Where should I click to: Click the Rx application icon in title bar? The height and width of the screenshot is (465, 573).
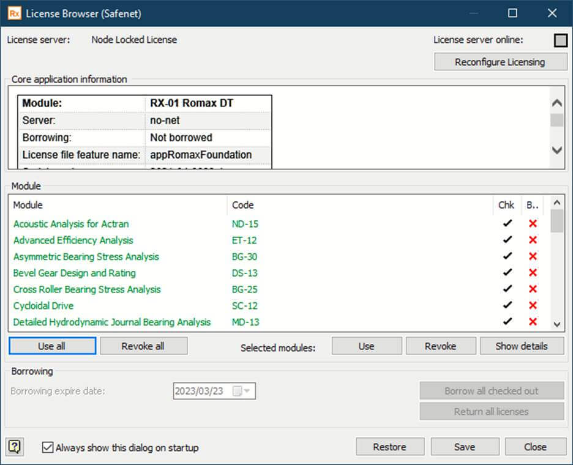coord(15,13)
